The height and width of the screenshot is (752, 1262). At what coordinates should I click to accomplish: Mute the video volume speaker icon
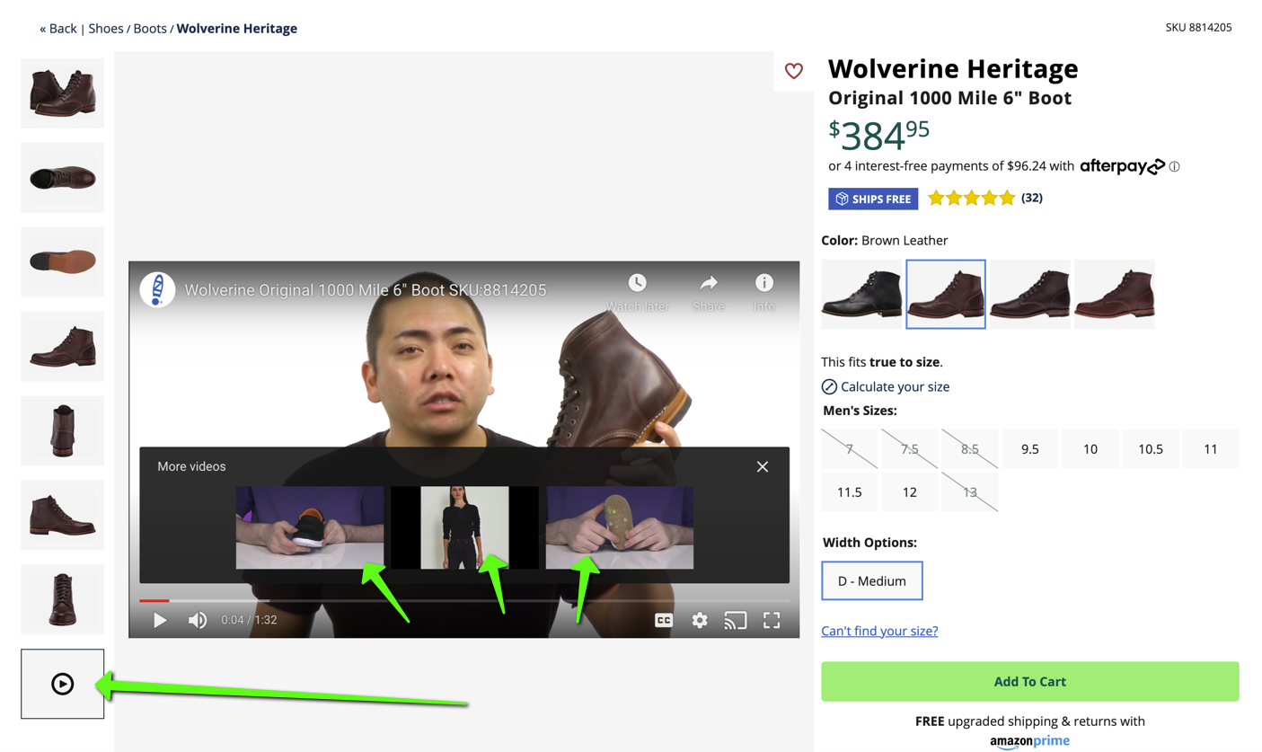198,620
